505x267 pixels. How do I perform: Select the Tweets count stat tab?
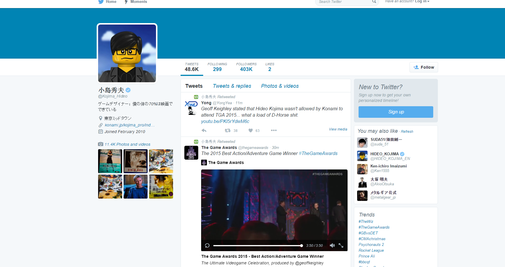[192, 67]
